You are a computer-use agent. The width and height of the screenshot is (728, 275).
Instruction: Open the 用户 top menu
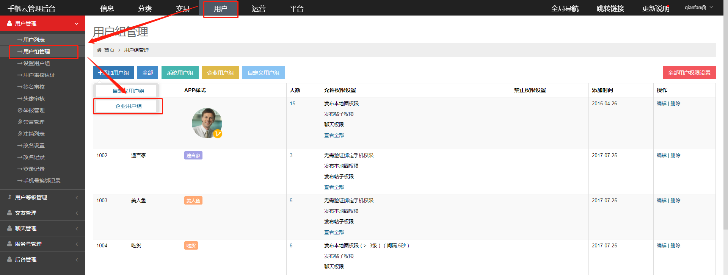[x=221, y=8]
